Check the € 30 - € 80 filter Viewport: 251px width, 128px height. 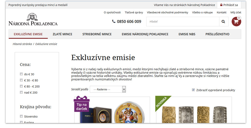coord(21,80)
